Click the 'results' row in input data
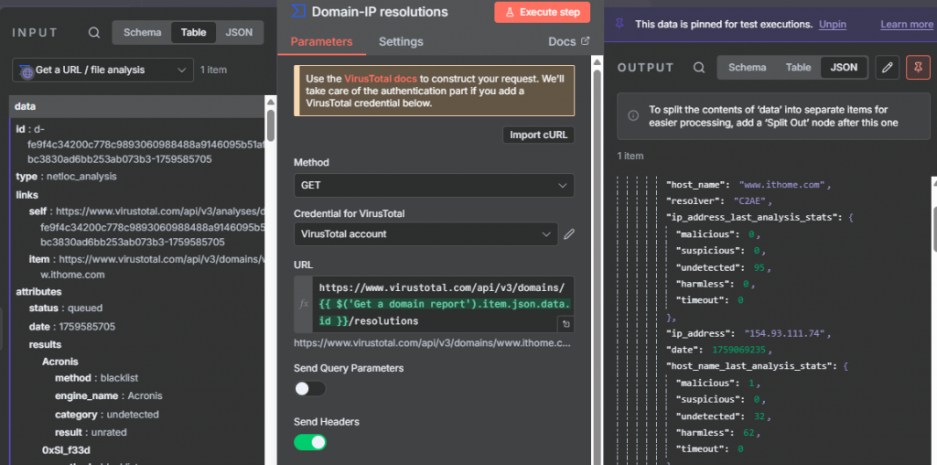This screenshot has height=465, width=937. [46, 344]
